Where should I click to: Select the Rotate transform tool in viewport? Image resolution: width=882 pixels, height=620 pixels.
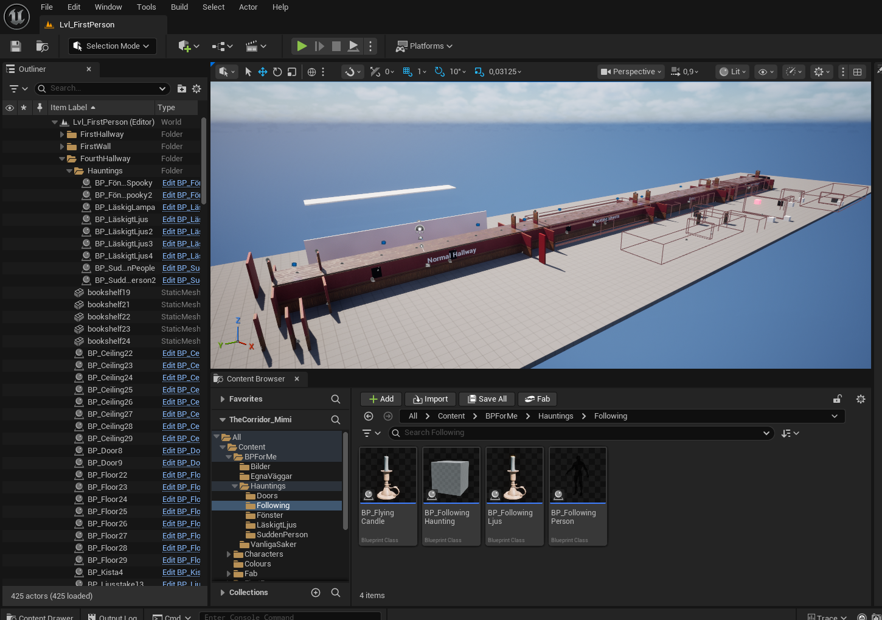point(277,72)
